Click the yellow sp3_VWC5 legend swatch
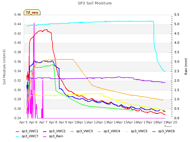The height and width of the screenshot is (142, 190). click(x=127, y=131)
